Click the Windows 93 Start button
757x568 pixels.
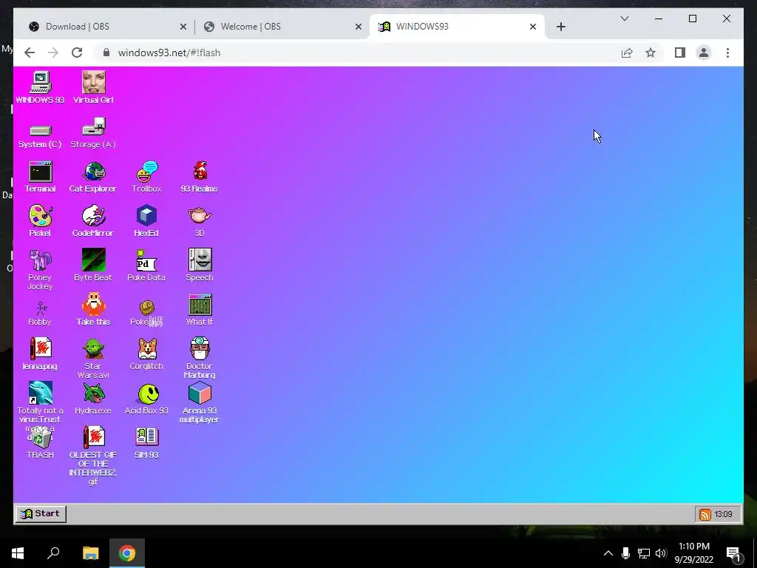(41, 513)
